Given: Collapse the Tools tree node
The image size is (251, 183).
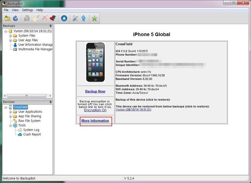Looking at the screenshot, I should (x=11, y=126).
